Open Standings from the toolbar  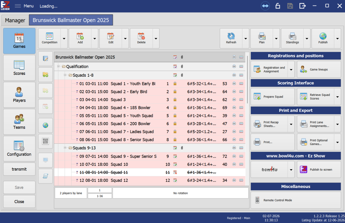(292, 38)
